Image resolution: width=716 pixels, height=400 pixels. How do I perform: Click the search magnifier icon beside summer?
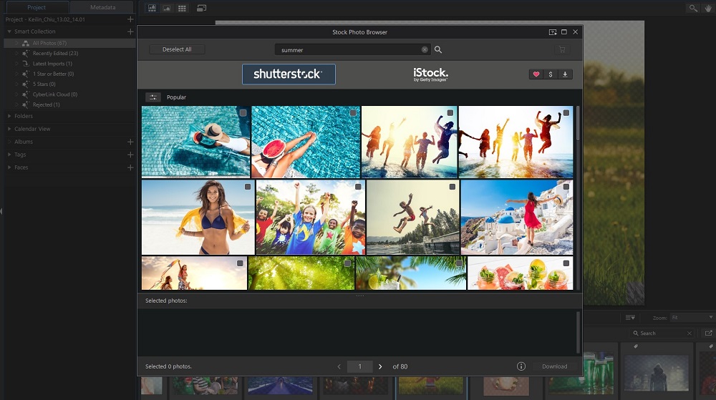click(438, 50)
